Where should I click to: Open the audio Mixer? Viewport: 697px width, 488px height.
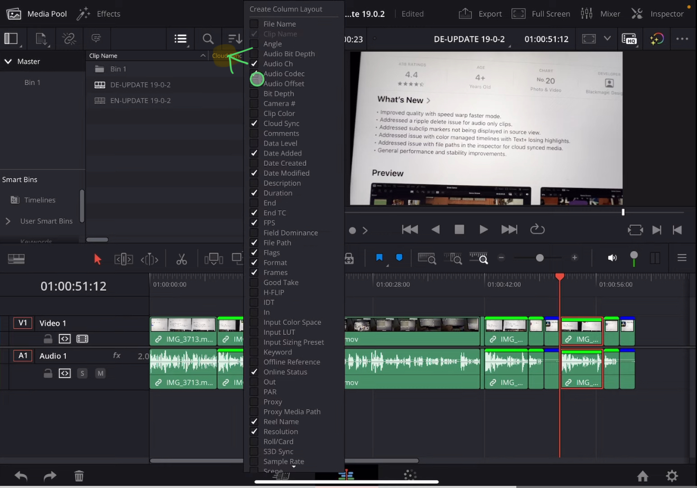[600, 14]
